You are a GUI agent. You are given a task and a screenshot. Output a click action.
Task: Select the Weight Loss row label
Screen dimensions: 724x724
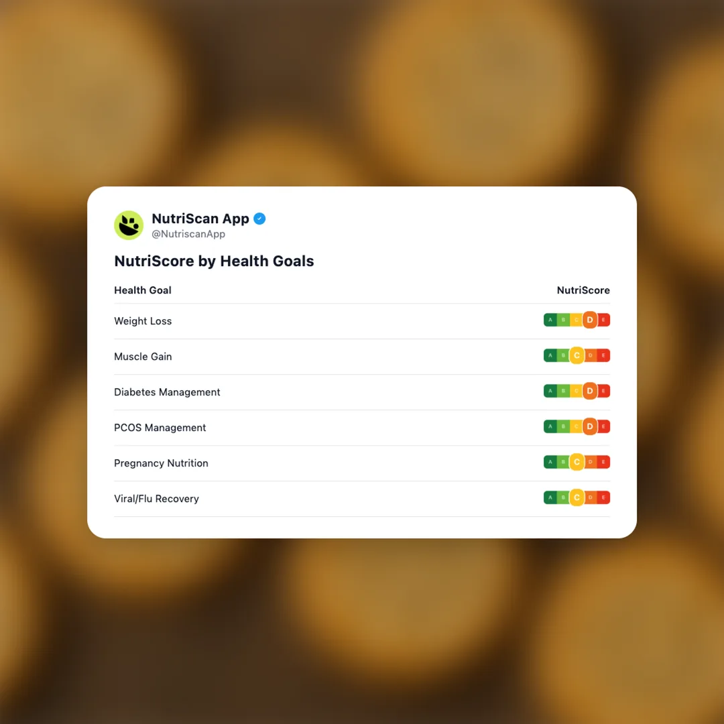point(143,321)
